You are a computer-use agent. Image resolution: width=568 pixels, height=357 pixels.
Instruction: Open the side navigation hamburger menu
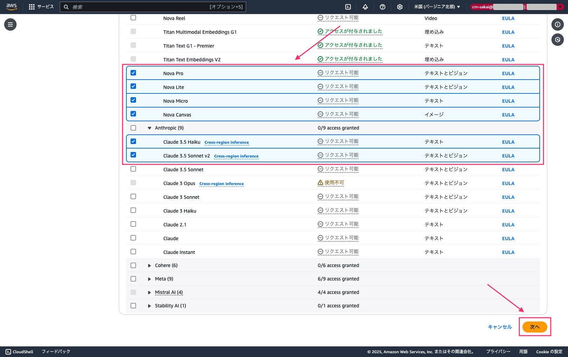pyautogui.click(x=10, y=24)
